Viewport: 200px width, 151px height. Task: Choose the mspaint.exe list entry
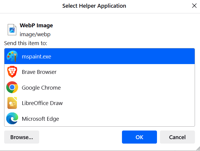pyautogui.click(x=99, y=56)
